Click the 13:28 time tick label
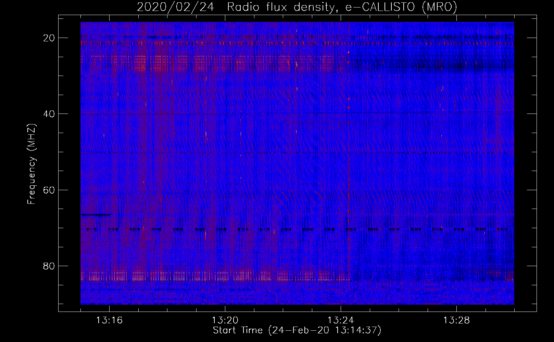 click(456, 320)
